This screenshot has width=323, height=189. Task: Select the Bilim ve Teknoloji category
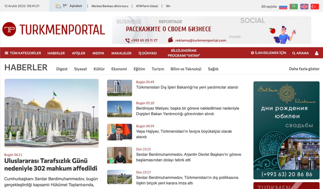pos(186,69)
